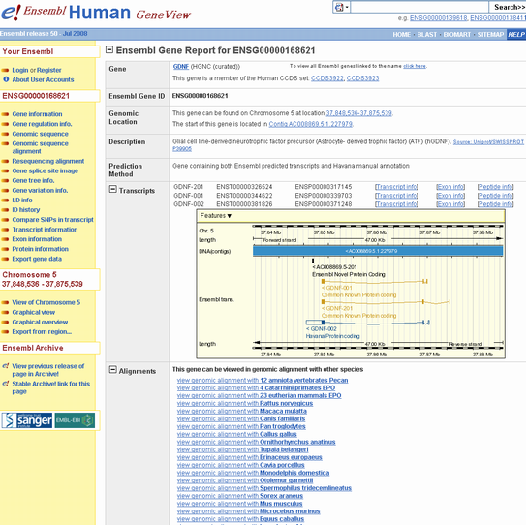Viewport: 526px width, 525px height.
Task: Open the HELP navigation item
Action: point(516,35)
